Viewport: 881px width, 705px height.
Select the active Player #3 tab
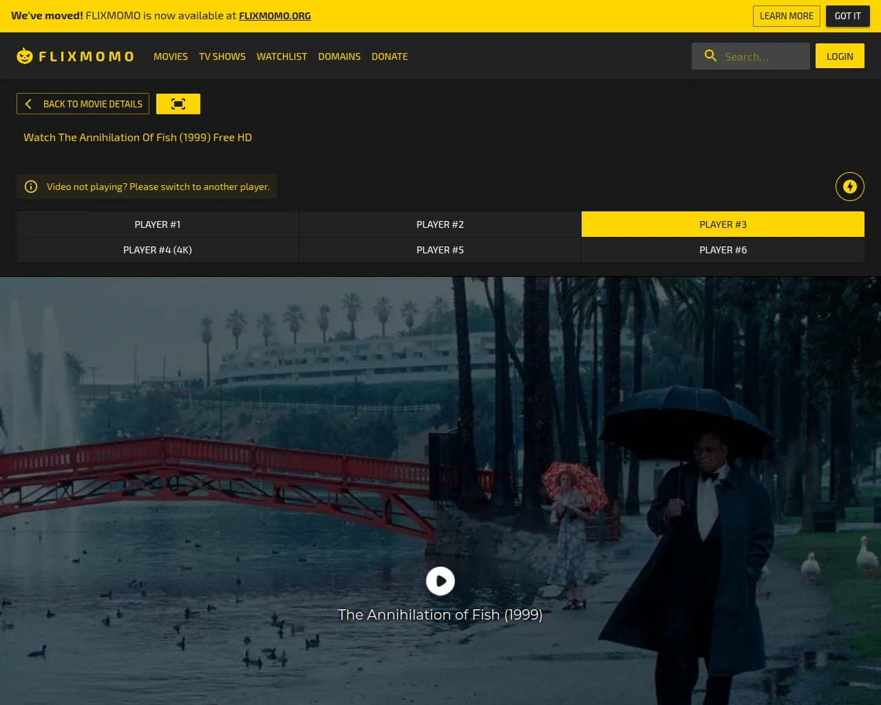(723, 224)
